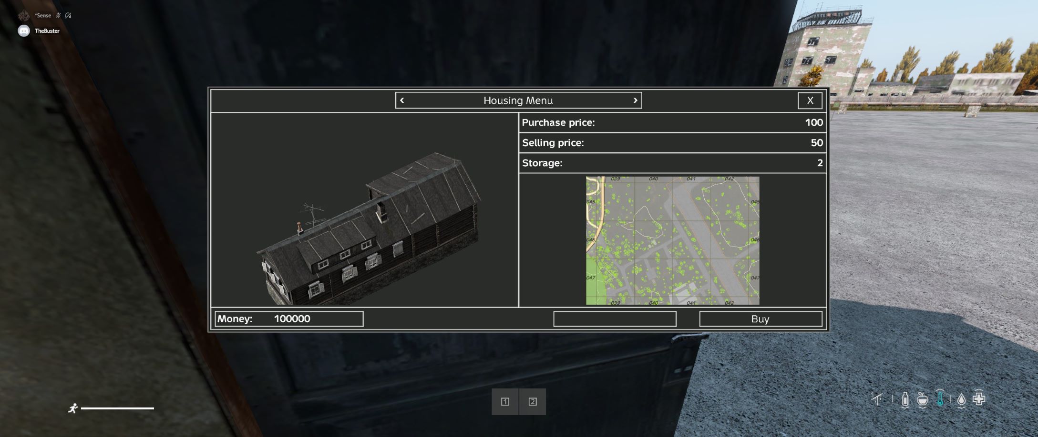Click the 'Purchase price:' label
This screenshot has width=1038, height=437.
click(x=558, y=122)
